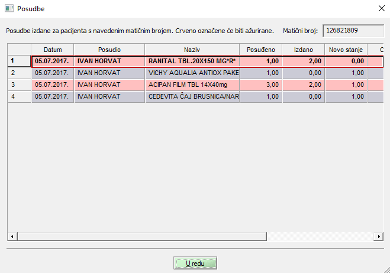
Task: Click the Izdano column header
Action: click(x=304, y=50)
